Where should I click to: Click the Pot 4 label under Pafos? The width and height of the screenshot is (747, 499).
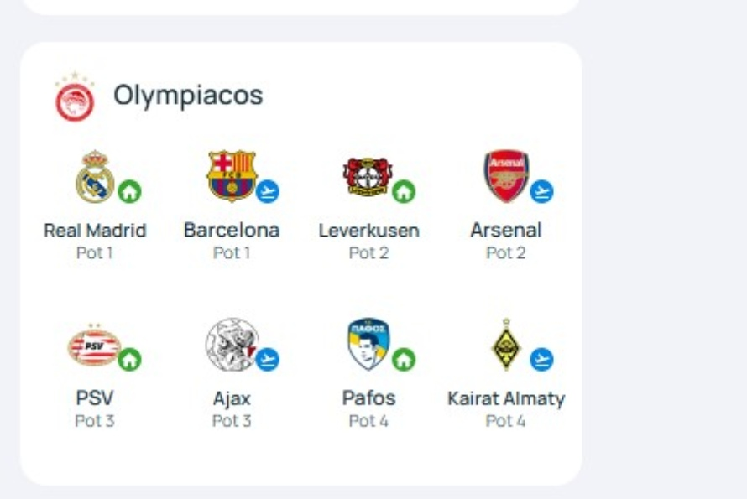pos(368,421)
